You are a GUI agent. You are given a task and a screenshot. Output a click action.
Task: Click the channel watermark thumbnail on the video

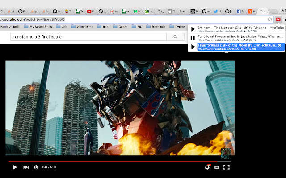click(x=226, y=153)
